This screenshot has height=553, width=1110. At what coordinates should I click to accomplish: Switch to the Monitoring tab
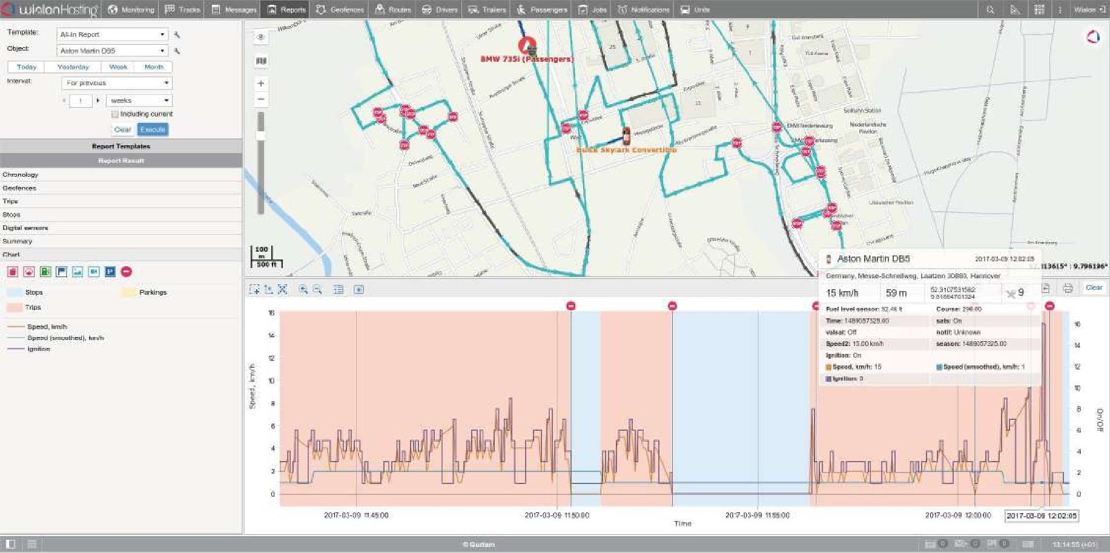131,10
